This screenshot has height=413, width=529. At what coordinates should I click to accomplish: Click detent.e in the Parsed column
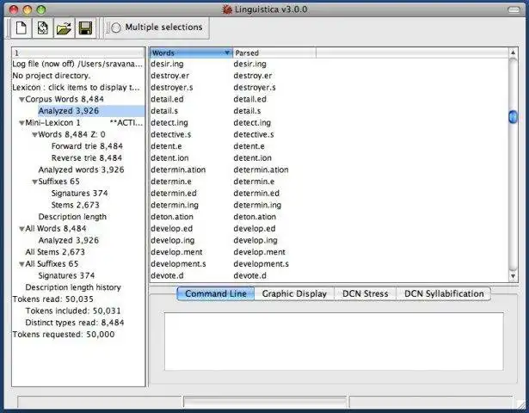249,146
